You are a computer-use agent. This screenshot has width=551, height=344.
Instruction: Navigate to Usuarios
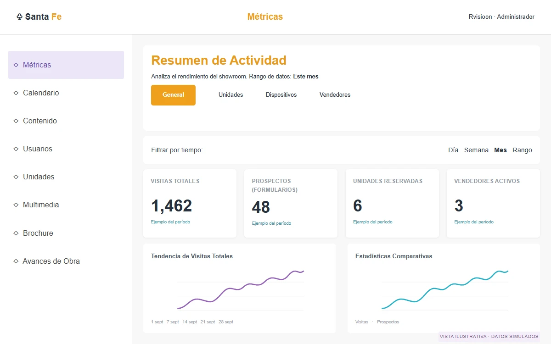[x=66, y=149]
